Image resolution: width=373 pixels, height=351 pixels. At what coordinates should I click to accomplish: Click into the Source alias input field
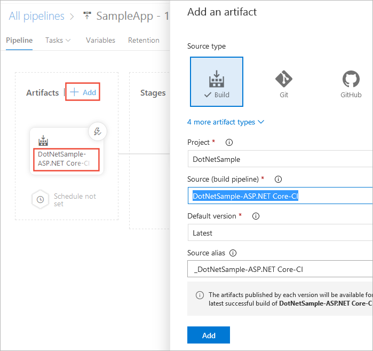click(280, 269)
